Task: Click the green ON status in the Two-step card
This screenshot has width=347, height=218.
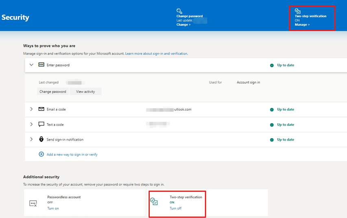Action: [172, 202]
